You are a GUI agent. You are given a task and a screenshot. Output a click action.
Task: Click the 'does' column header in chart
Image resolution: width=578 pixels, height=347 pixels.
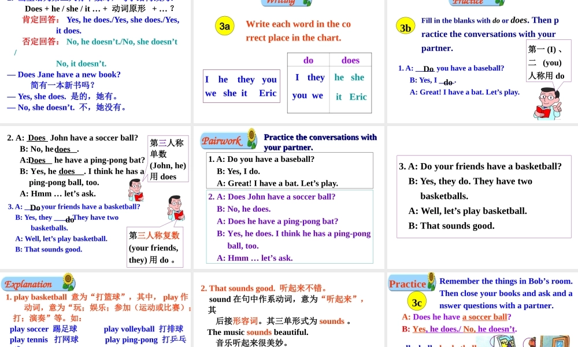(350, 60)
